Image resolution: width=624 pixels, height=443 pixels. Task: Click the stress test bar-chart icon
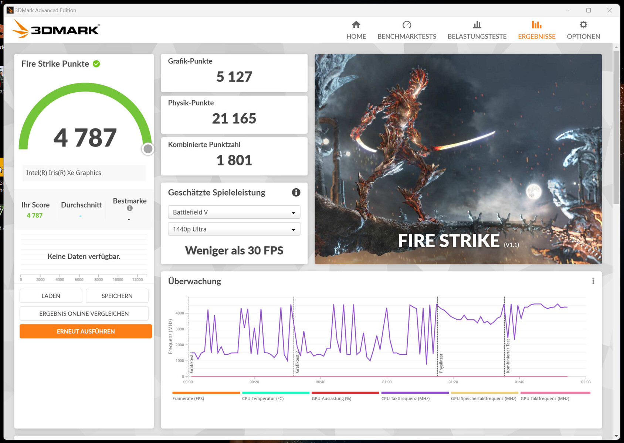tap(477, 25)
